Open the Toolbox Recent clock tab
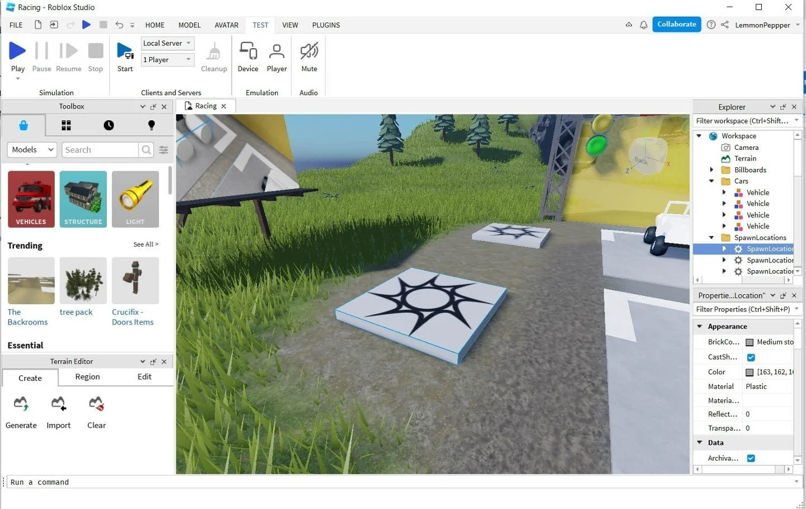Viewport: 806px width, 509px height. 109,125
